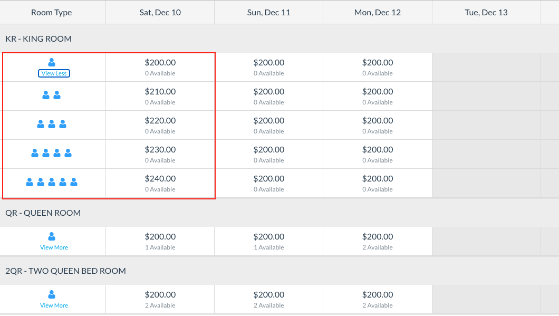
Task: Click the two-person occupancy icon row
Action: 52,95
